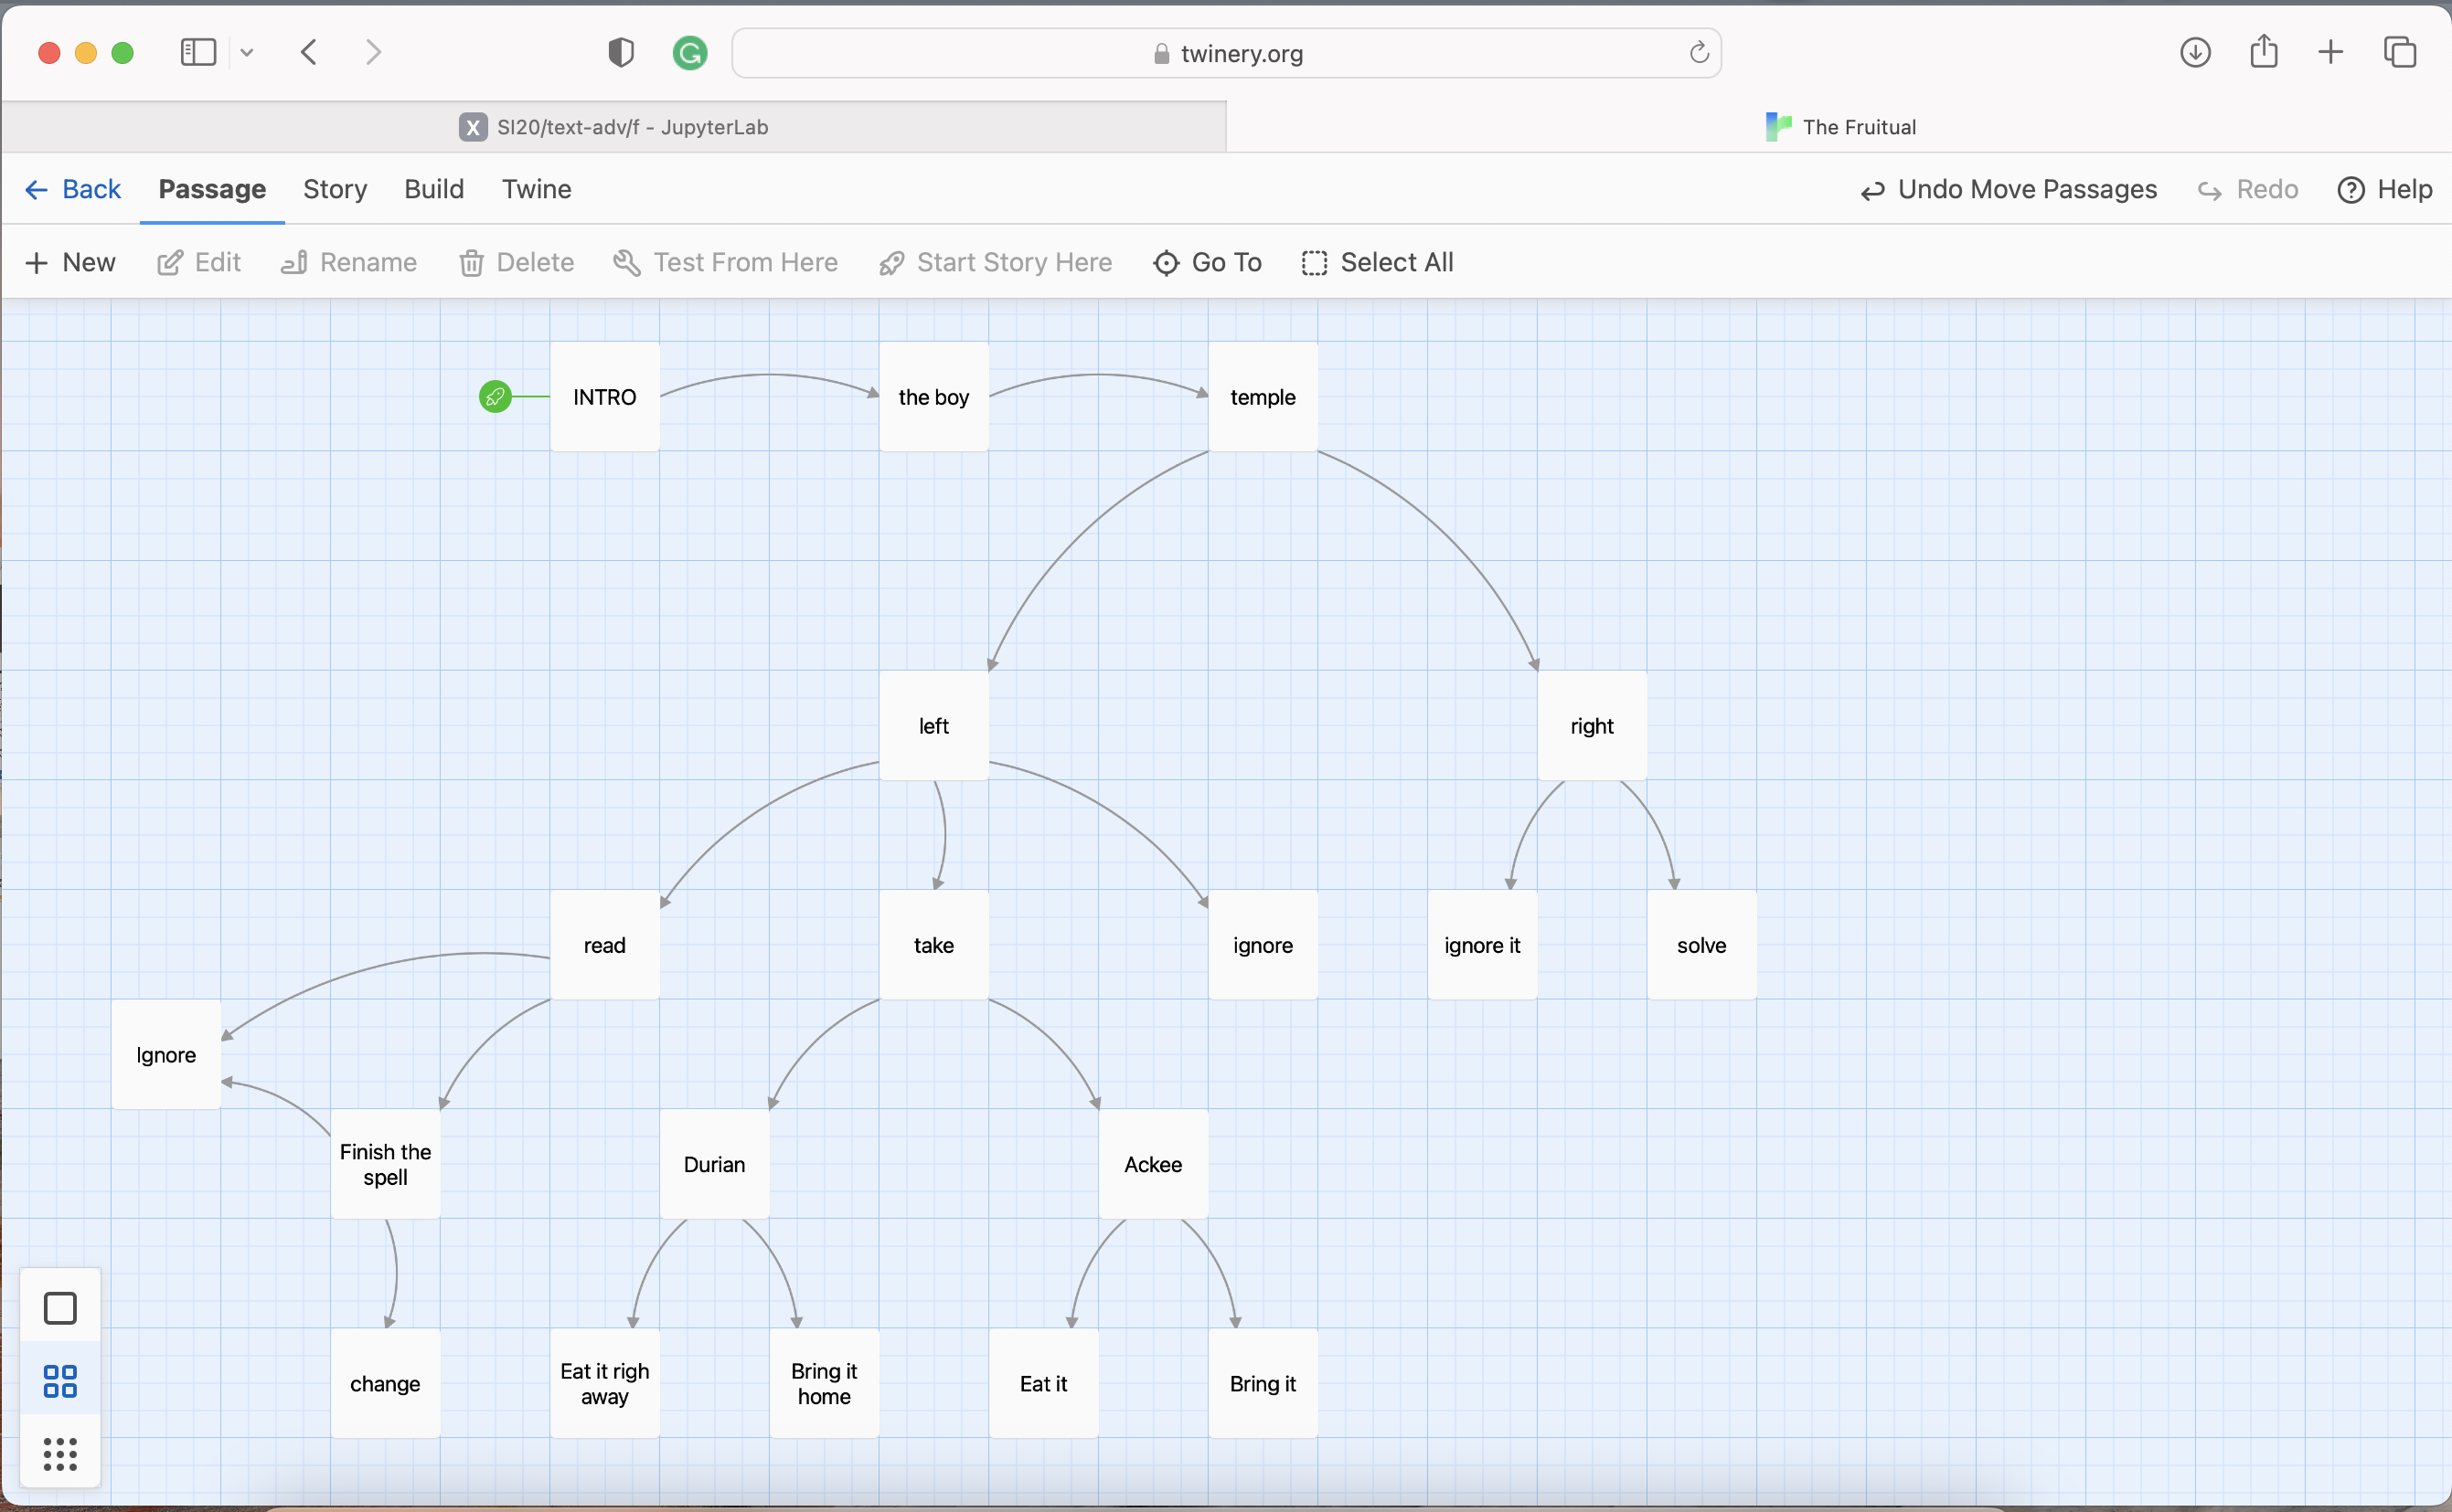Click the Redo button
The width and height of the screenshot is (2452, 1512).
coord(2248,189)
